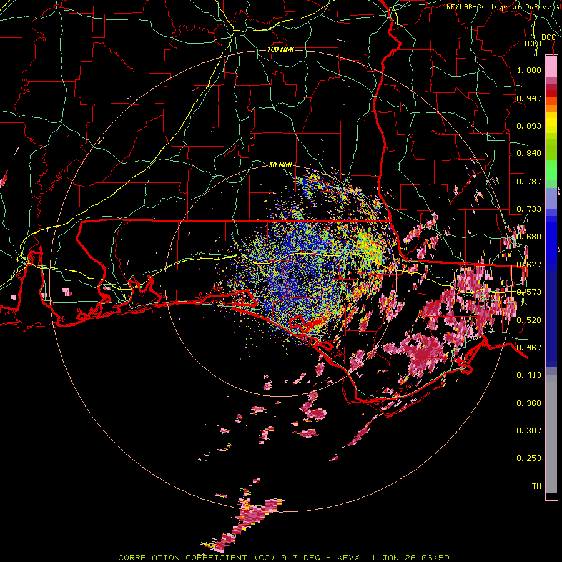Click the black radar site dot at center
The height and width of the screenshot is (562, 562).
point(280,280)
